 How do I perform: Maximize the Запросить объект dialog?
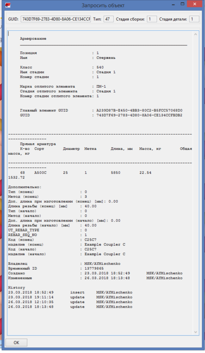coord(182,4)
